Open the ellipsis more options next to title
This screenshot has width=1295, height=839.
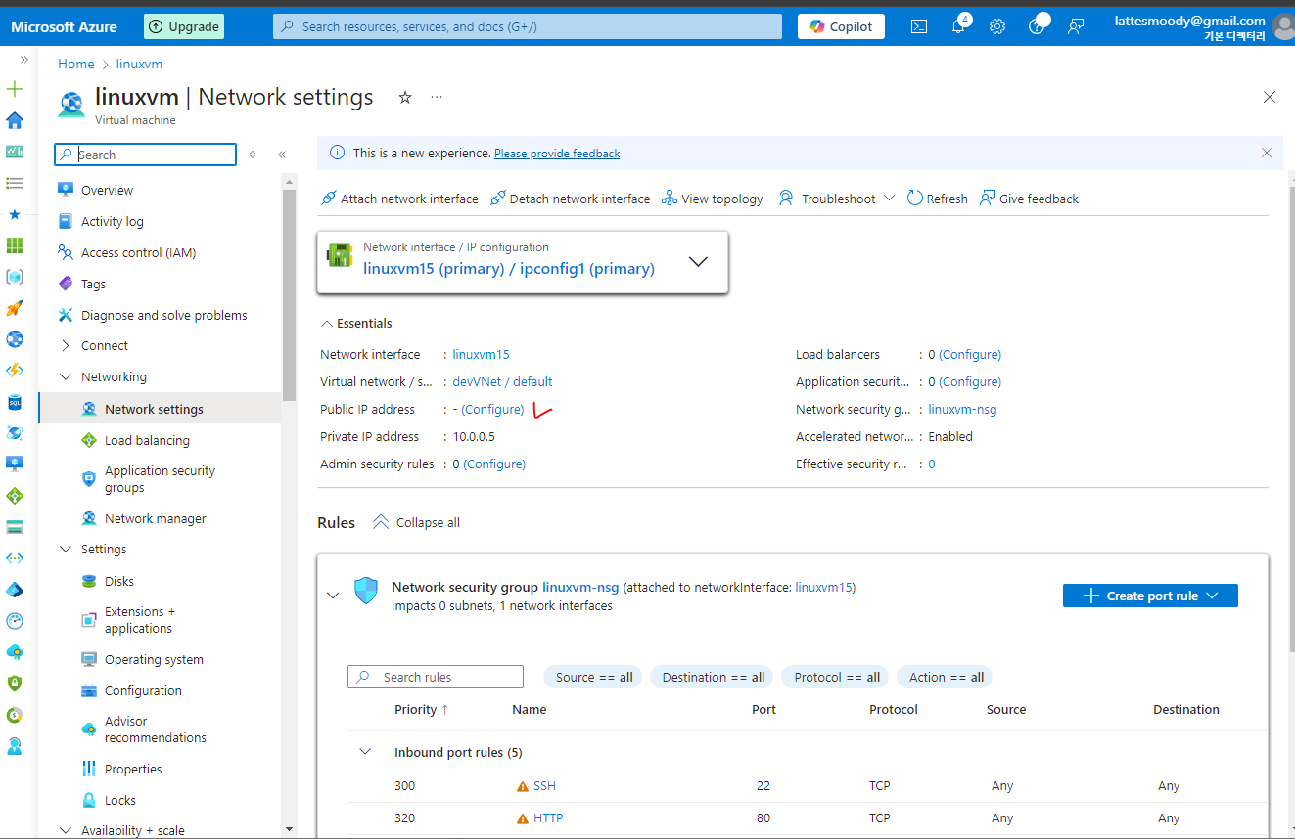[437, 97]
